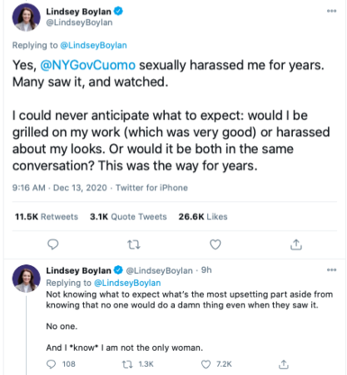Click the Twitter for iPhone source link
This screenshot has height=375, width=347.
151,187
